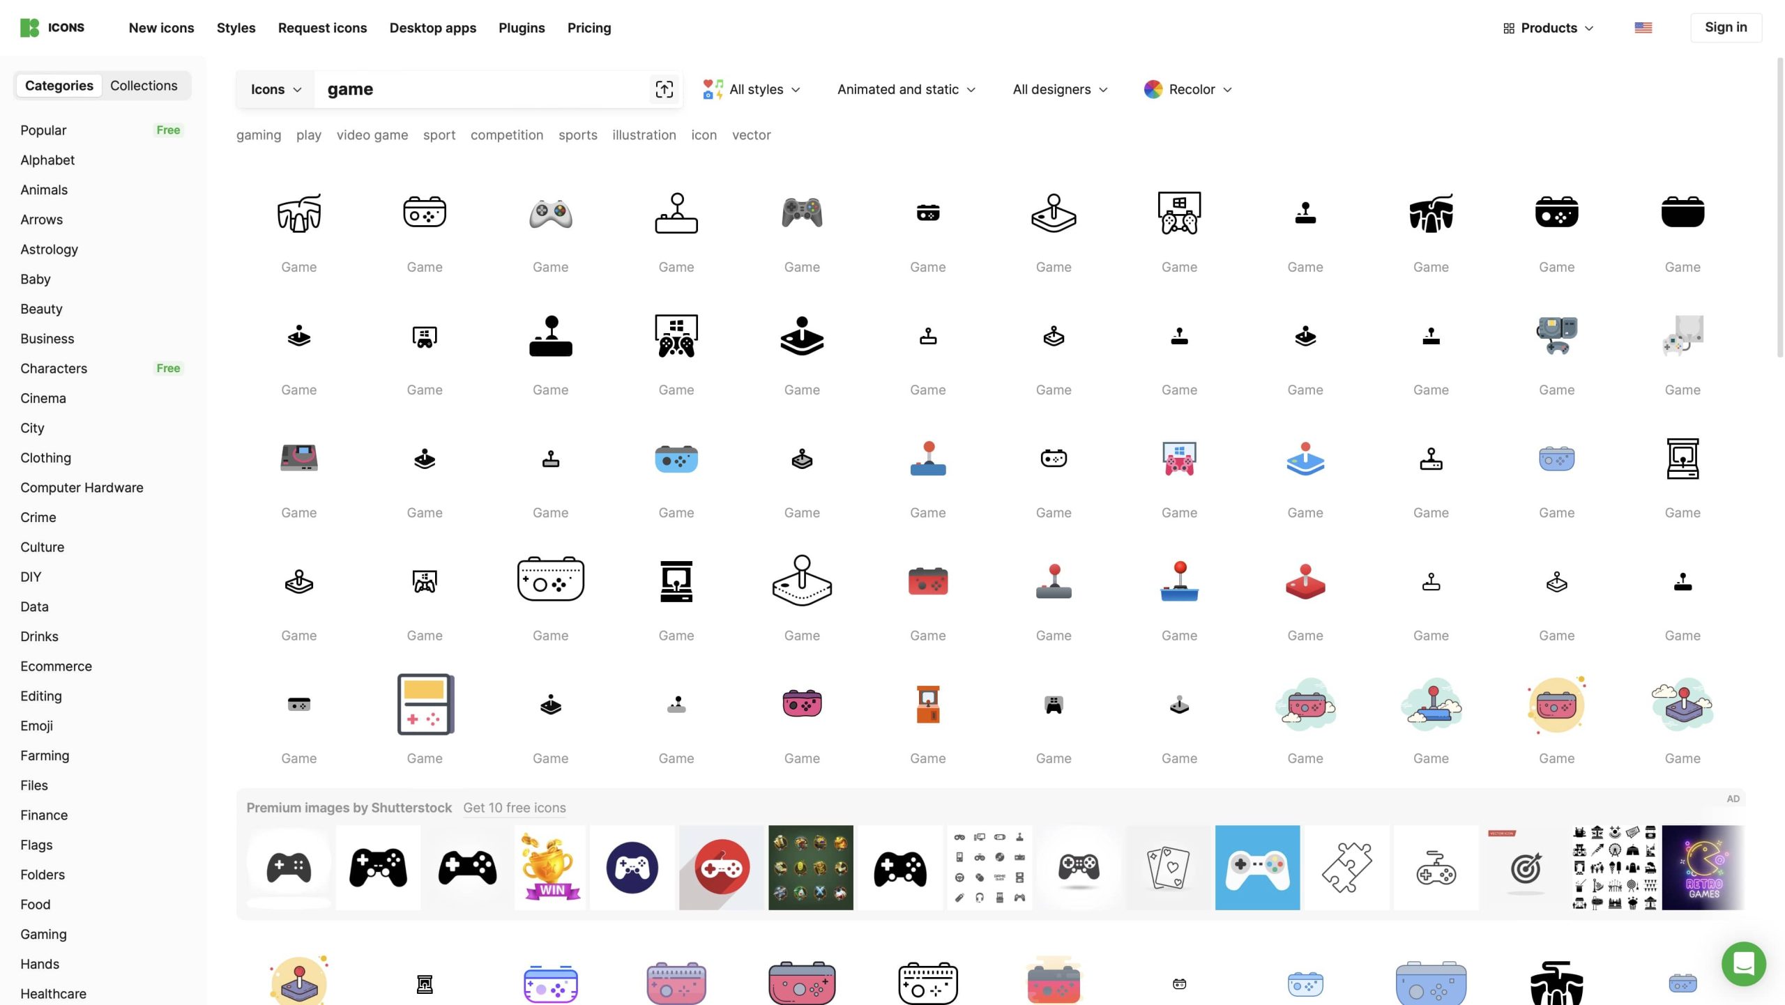Click the neon Retro Games thumbnail

(1702, 868)
